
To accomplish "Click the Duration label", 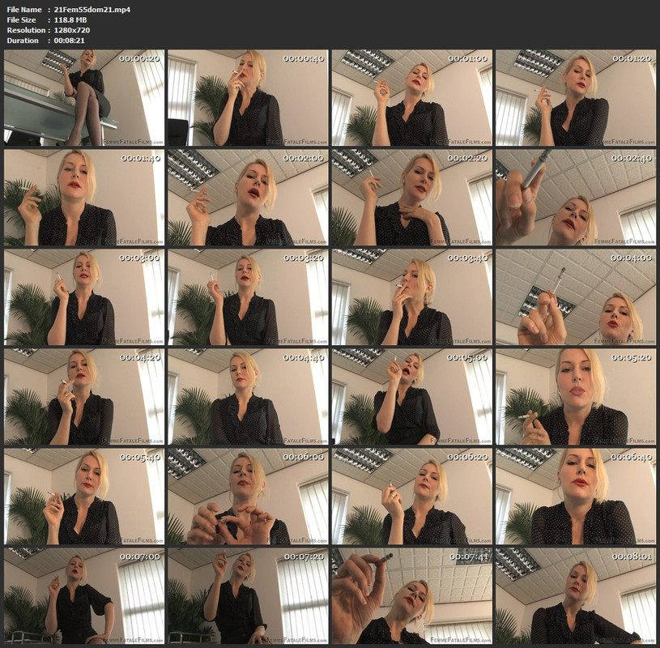I will point(23,40).
